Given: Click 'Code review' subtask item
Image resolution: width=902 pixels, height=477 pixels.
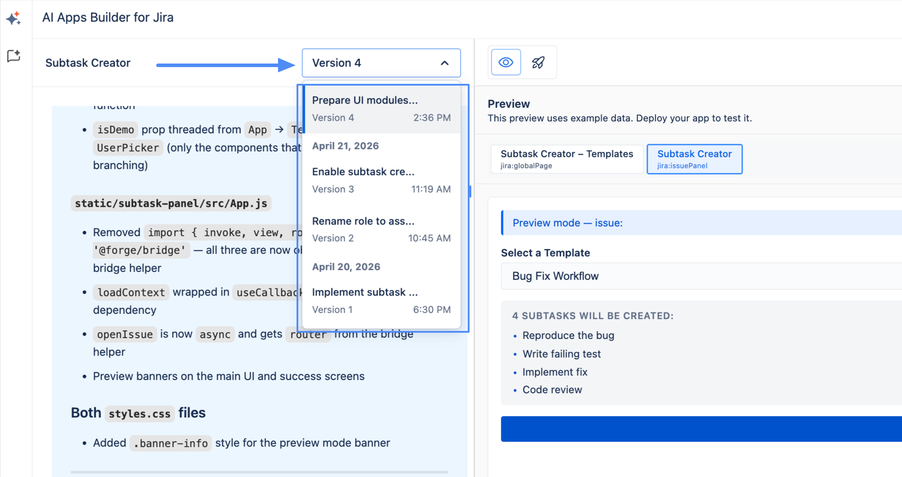Looking at the screenshot, I should tap(552, 390).
